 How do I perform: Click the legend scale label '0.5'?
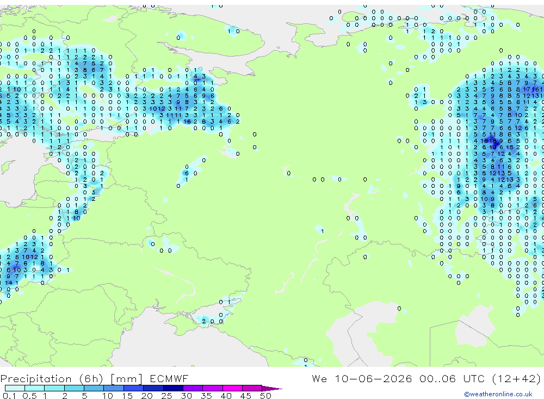[29, 396]
